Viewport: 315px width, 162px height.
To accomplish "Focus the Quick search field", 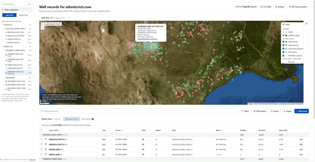I will 17,4.
